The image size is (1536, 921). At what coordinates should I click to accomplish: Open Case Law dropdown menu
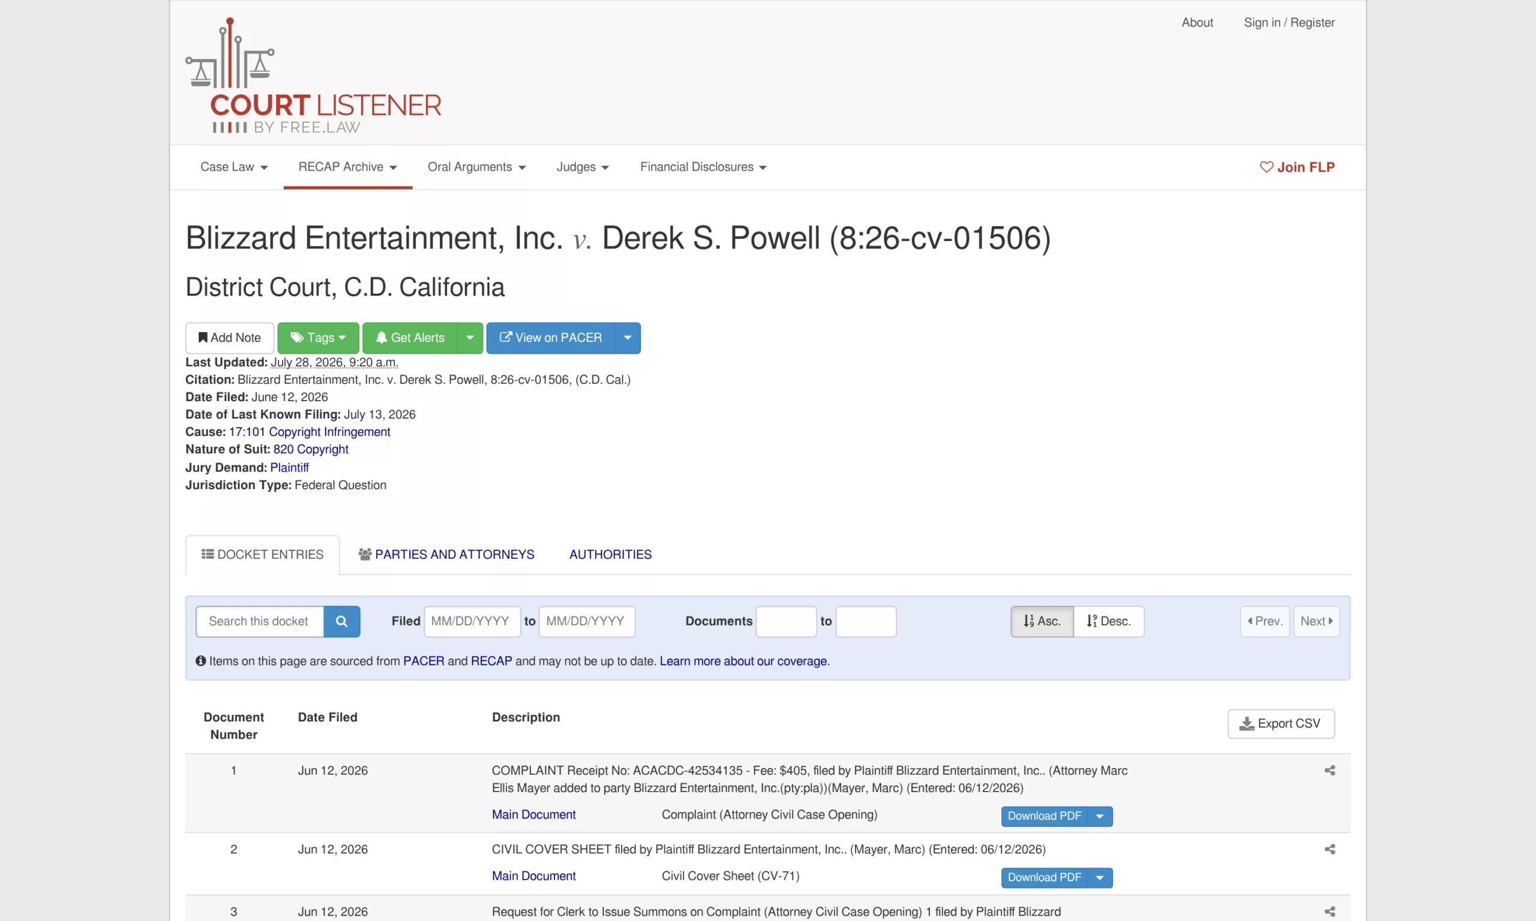[x=234, y=167]
